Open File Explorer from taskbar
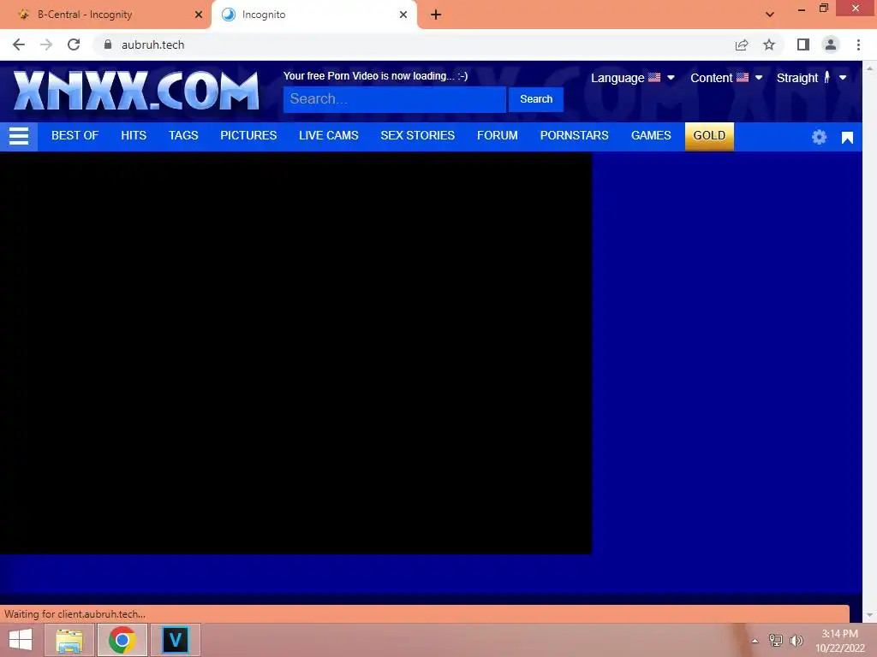Image resolution: width=877 pixels, height=657 pixels. [69, 640]
